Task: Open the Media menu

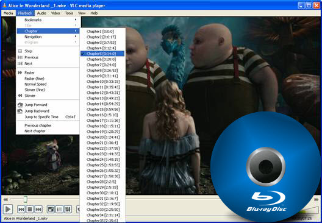Action: [x=9, y=13]
